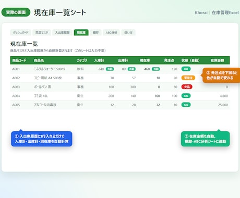This screenshot has height=198, width=240.
Task: Click the 現在庫 table column header
Action: tap(145, 60)
